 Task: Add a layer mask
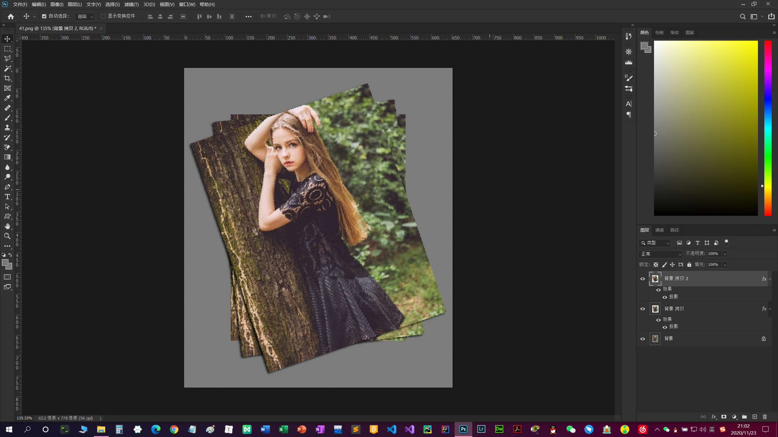coord(724,417)
